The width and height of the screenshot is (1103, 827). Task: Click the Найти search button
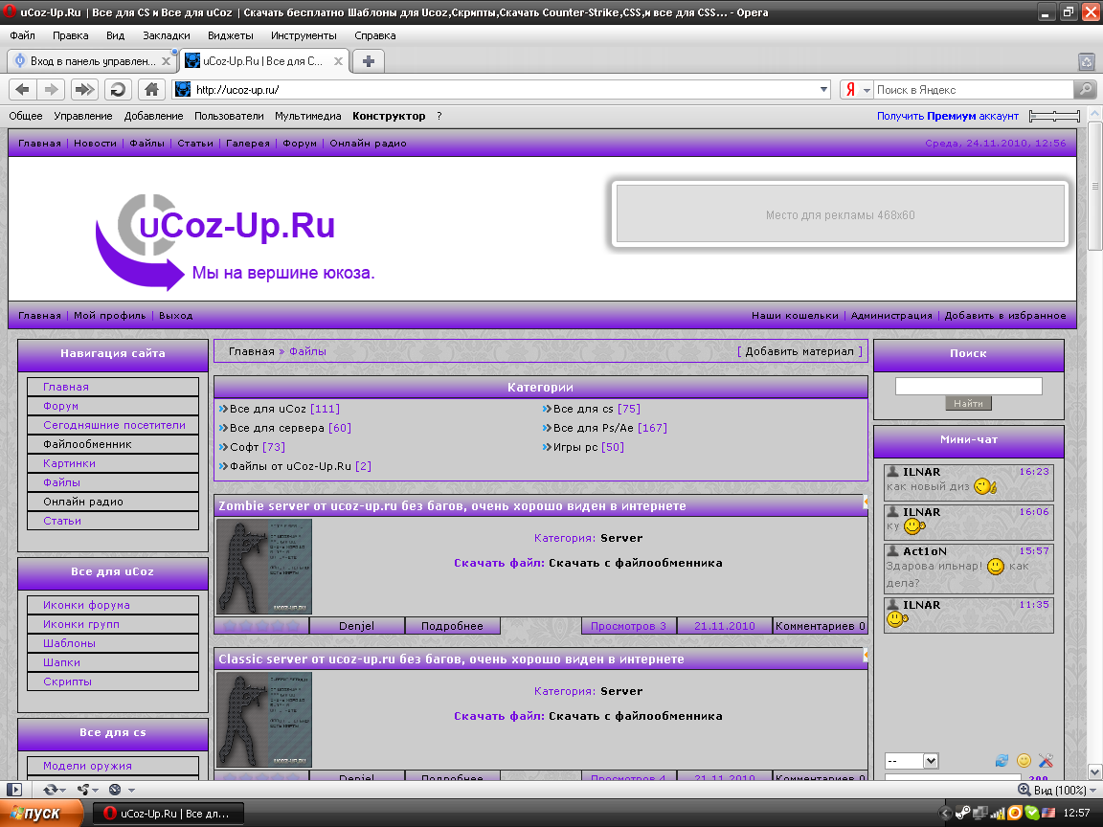pos(968,404)
